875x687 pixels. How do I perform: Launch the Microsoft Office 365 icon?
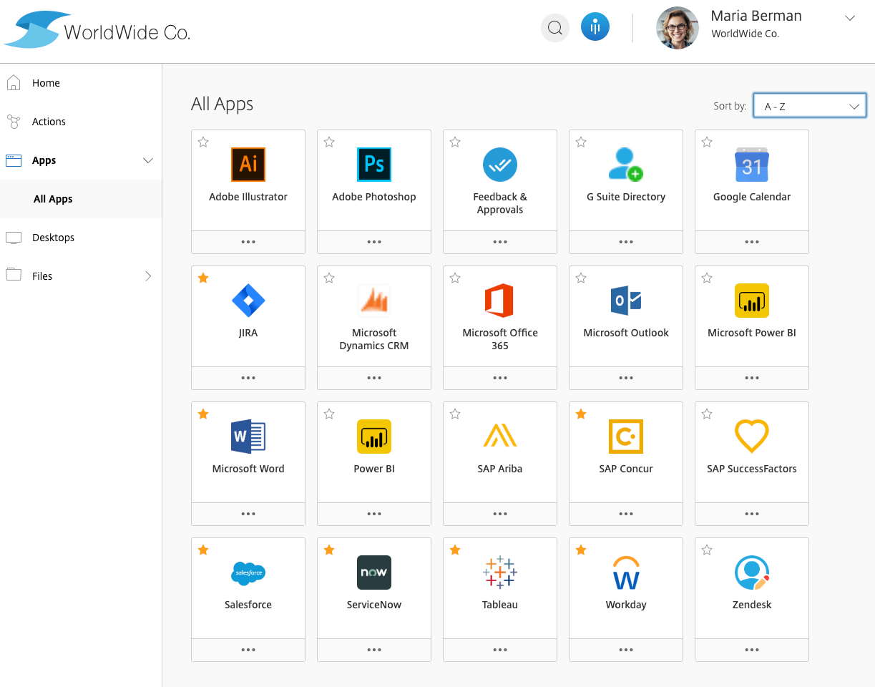(x=500, y=301)
